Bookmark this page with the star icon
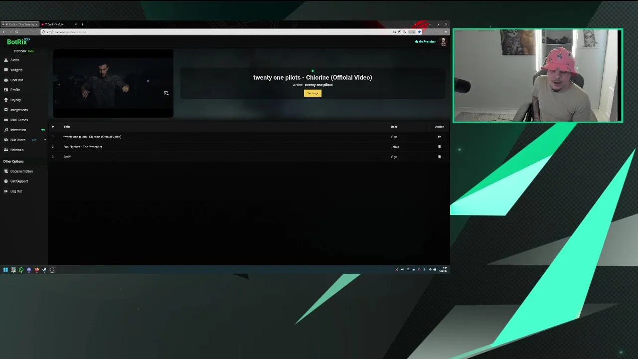The width and height of the screenshot is (638, 359). point(419,32)
